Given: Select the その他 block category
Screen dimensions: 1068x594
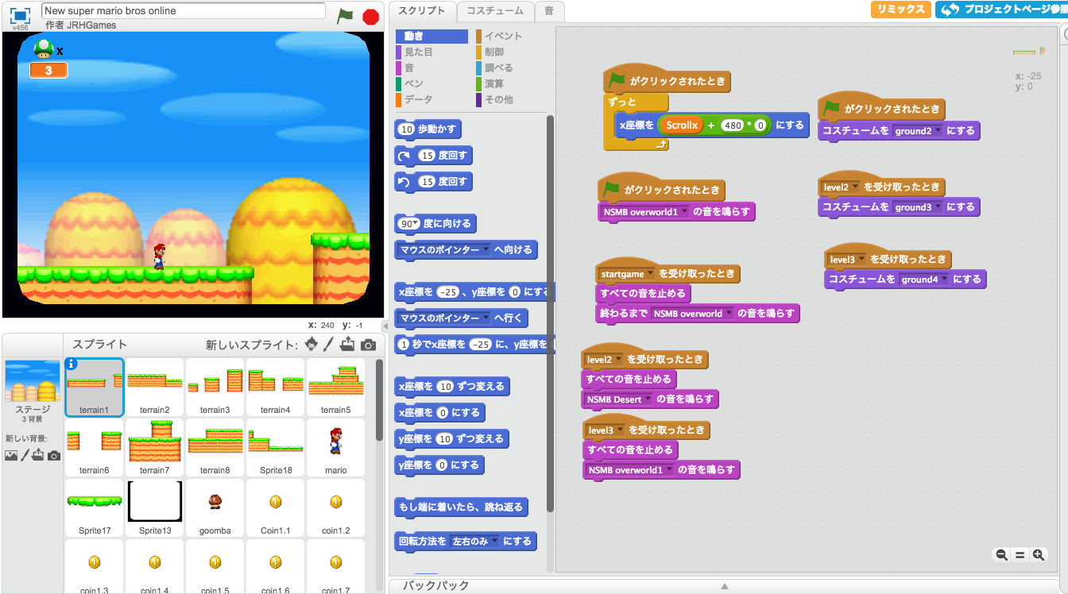Looking at the screenshot, I should point(511,100).
